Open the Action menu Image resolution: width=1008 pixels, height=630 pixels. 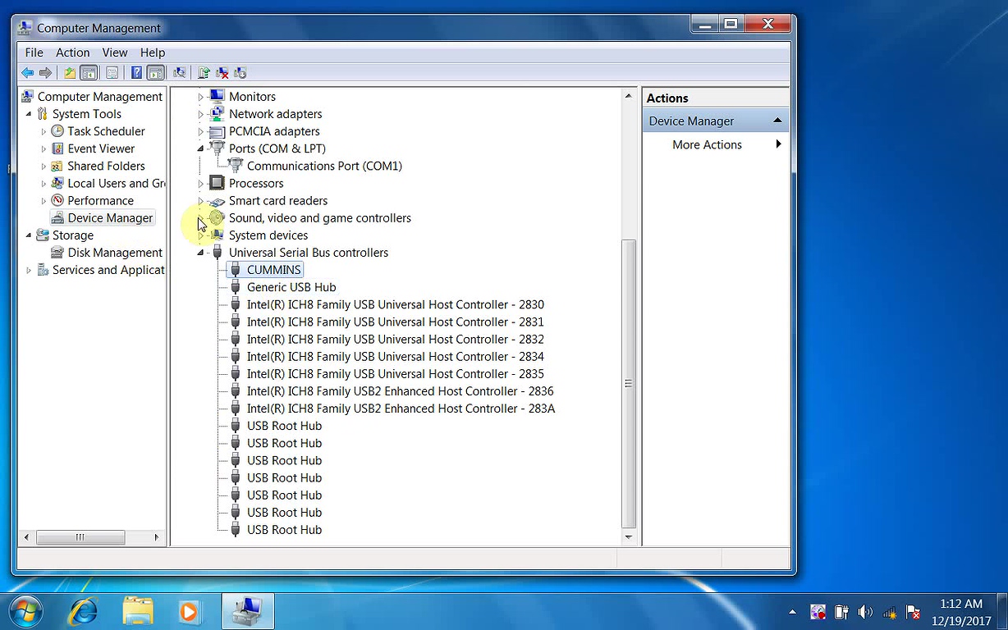(x=73, y=52)
